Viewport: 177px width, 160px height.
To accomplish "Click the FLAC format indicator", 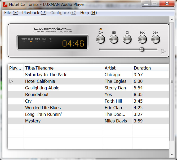I will pos(31,40).
